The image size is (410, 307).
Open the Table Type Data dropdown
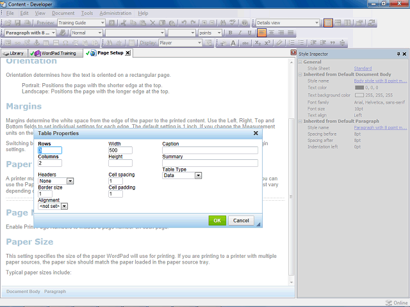click(182, 175)
